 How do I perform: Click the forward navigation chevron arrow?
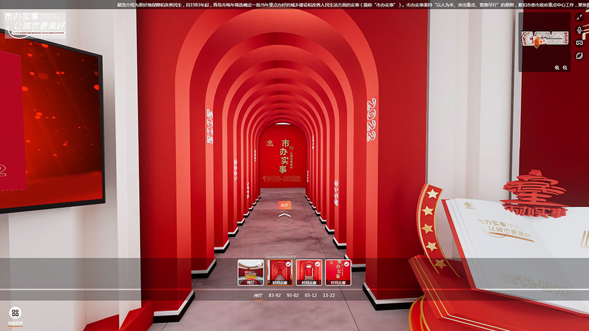(284, 216)
